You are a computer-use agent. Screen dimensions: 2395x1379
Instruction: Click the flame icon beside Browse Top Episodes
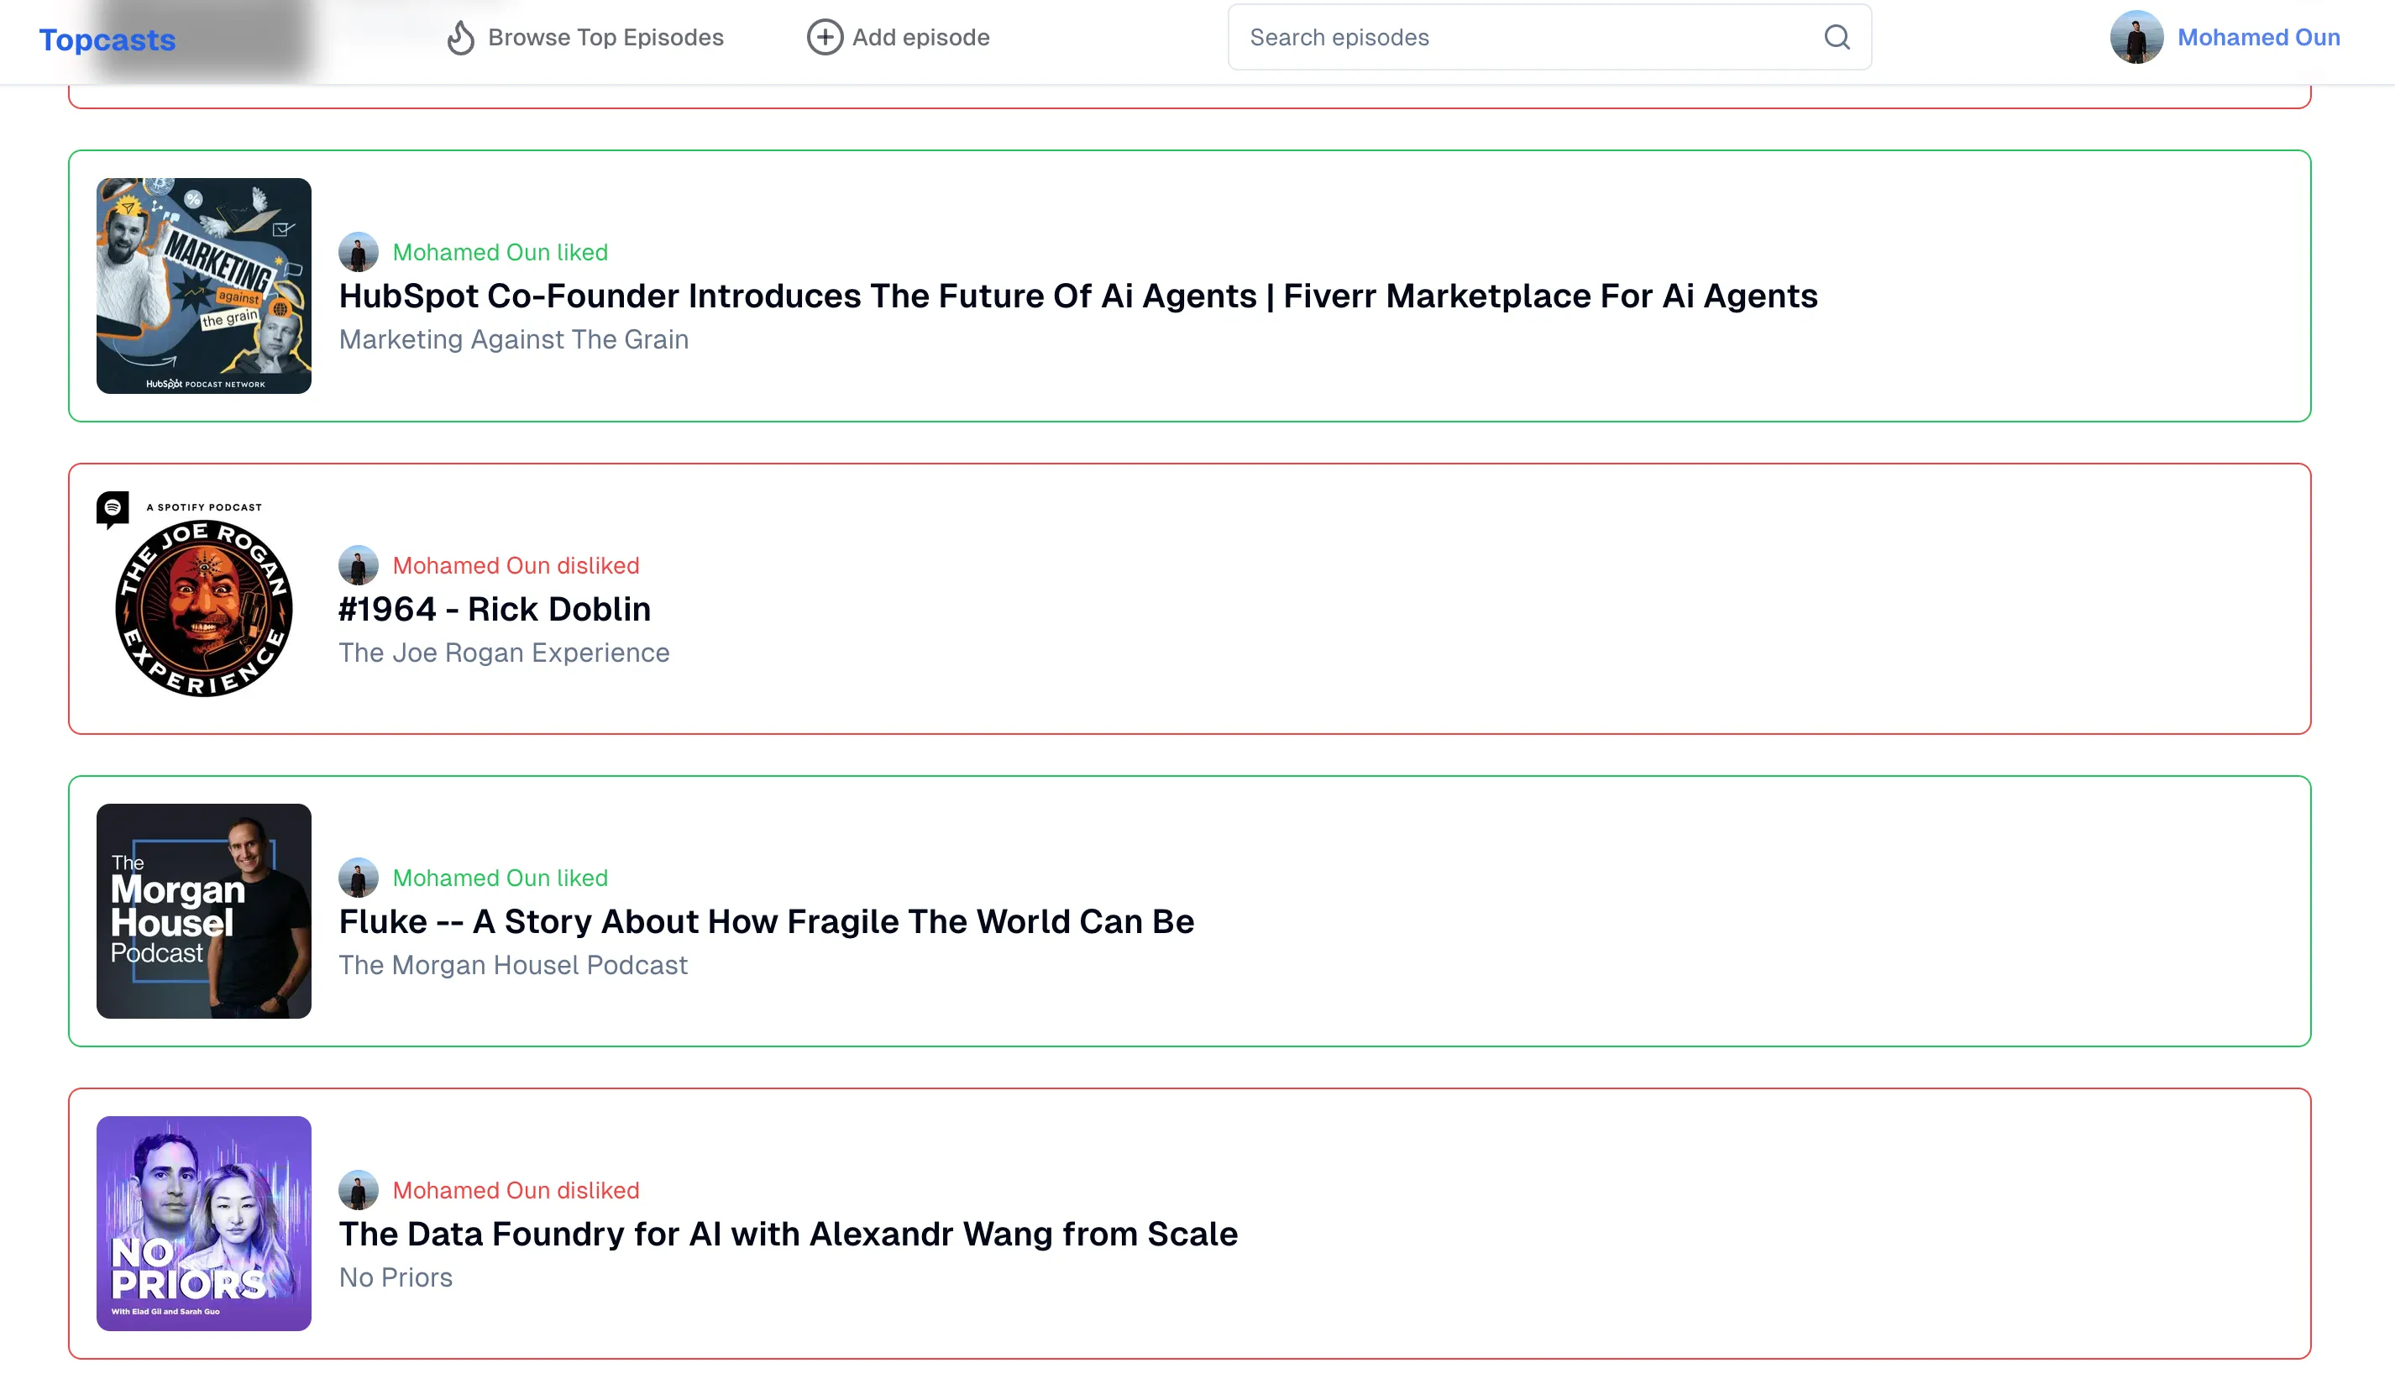pos(460,38)
